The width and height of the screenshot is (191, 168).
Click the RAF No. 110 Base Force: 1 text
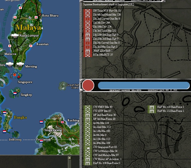pos(171,107)
